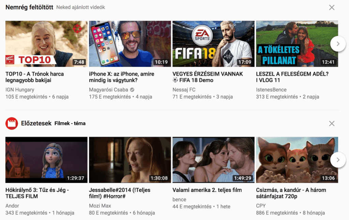Visit the IGN Hungary channel

16,90
